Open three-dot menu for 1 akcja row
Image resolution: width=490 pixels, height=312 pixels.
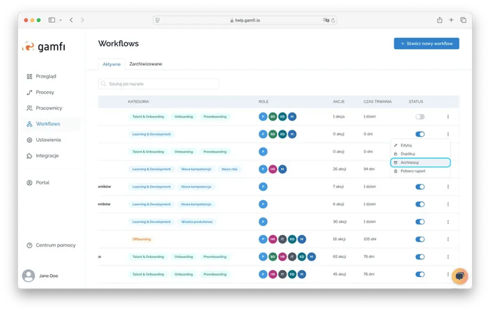pyautogui.click(x=448, y=117)
